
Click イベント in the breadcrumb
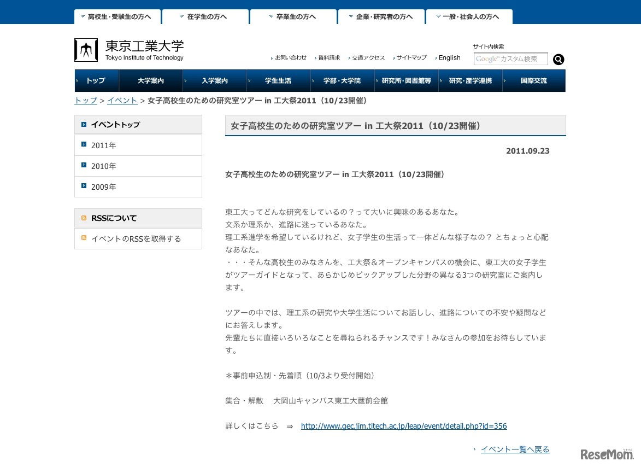[122, 101]
